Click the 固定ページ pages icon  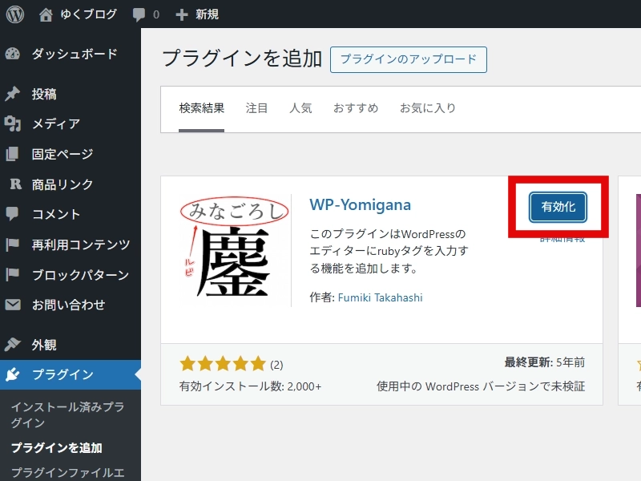click(x=13, y=154)
